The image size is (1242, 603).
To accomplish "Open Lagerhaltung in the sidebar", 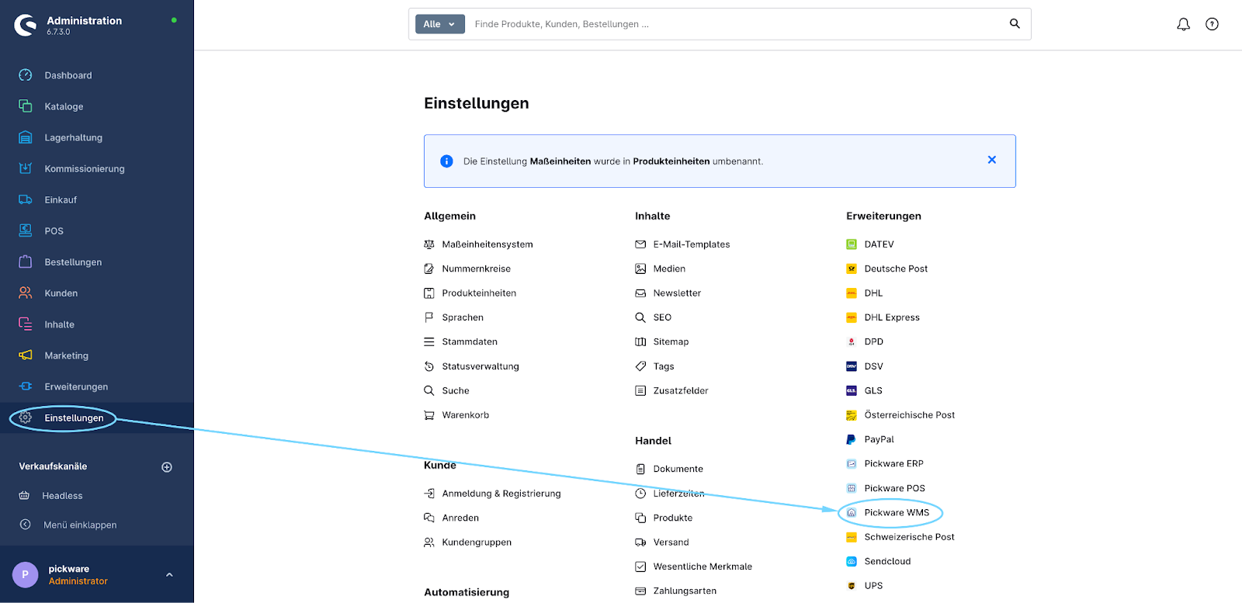I will 73,137.
